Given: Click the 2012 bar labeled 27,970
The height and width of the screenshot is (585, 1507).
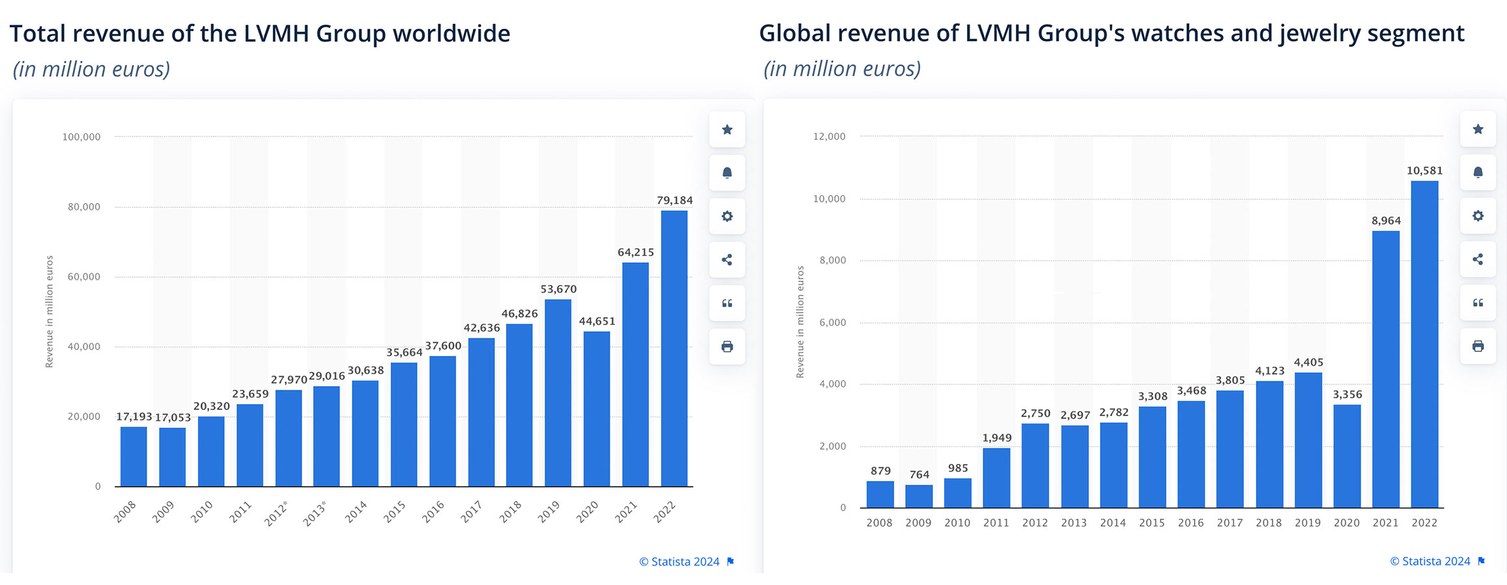Looking at the screenshot, I should pos(289,438).
